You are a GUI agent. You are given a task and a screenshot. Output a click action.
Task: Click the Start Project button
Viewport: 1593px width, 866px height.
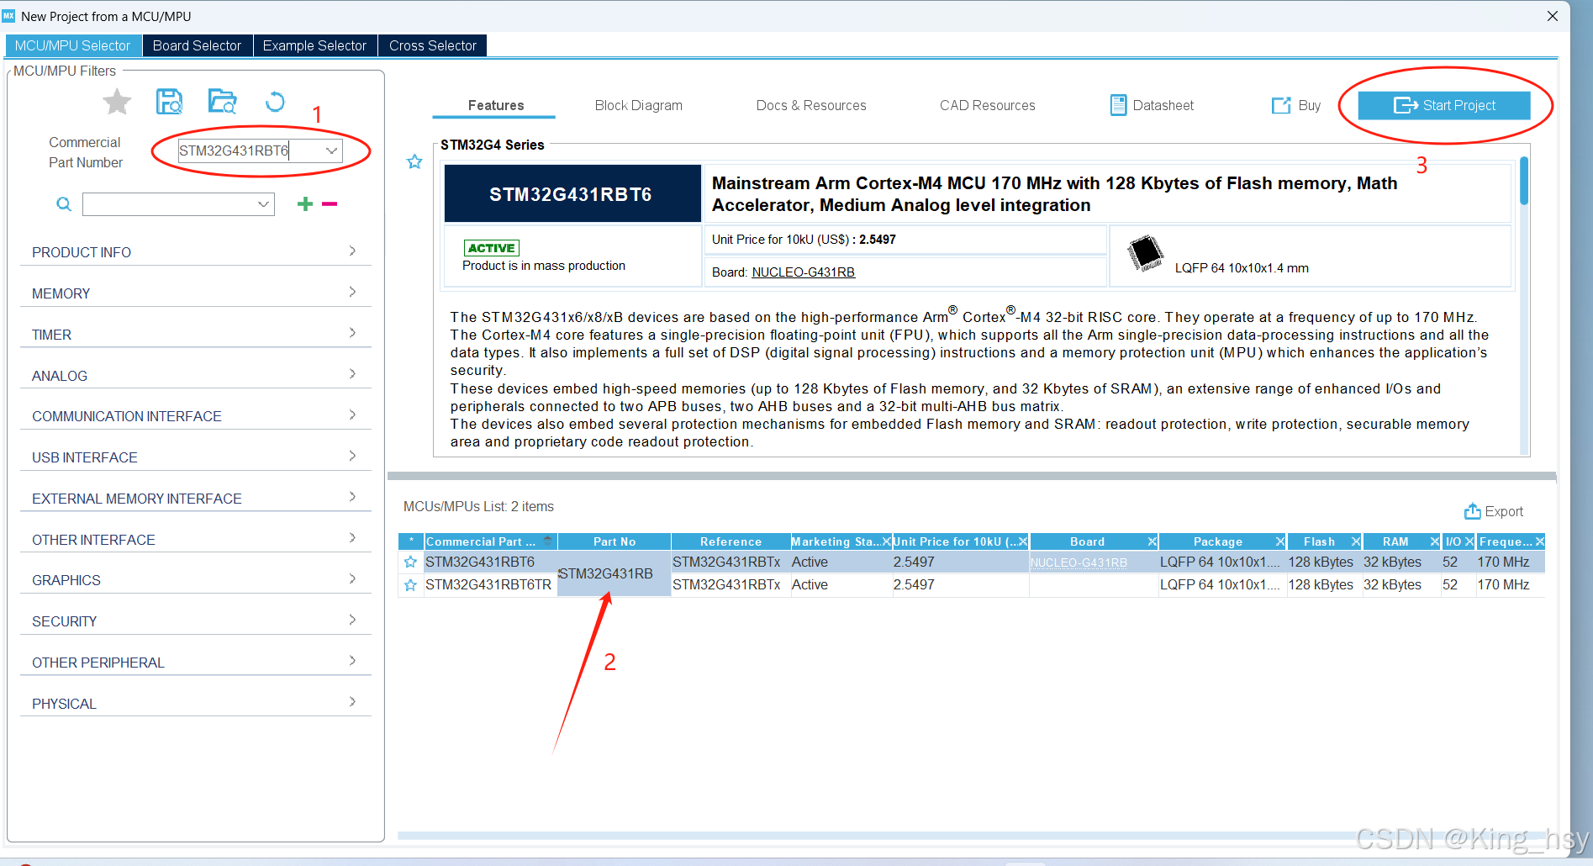(1444, 105)
